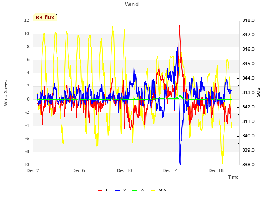This screenshot has height=198, width=264.
Task: Click the 'Time' x-axis label
Action: [x=233, y=177]
